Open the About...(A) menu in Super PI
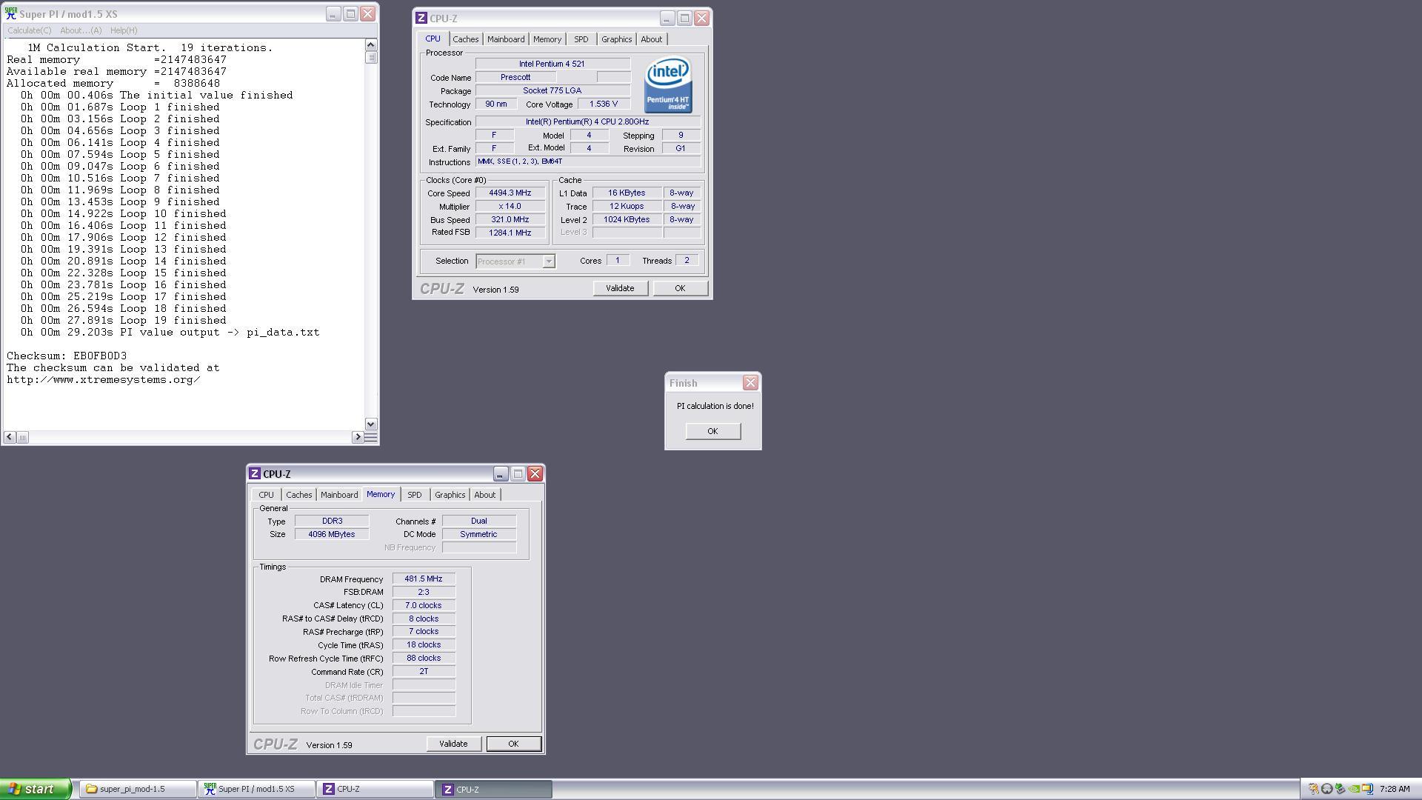The width and height of the screenshot is (1422, 800). pyautogui.click(x=81, y=30)
